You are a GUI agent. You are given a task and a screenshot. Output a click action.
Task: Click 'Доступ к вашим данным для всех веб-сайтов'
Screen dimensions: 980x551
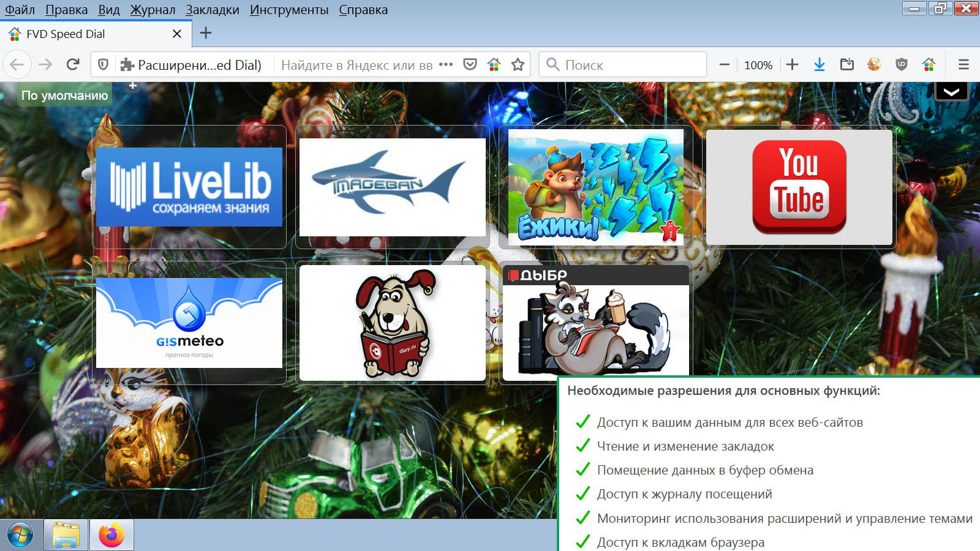(x=730, y=422)
